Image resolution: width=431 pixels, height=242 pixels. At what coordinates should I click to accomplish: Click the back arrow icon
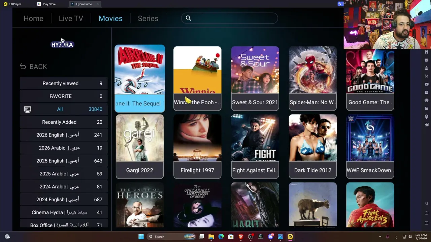coord(23,67)
